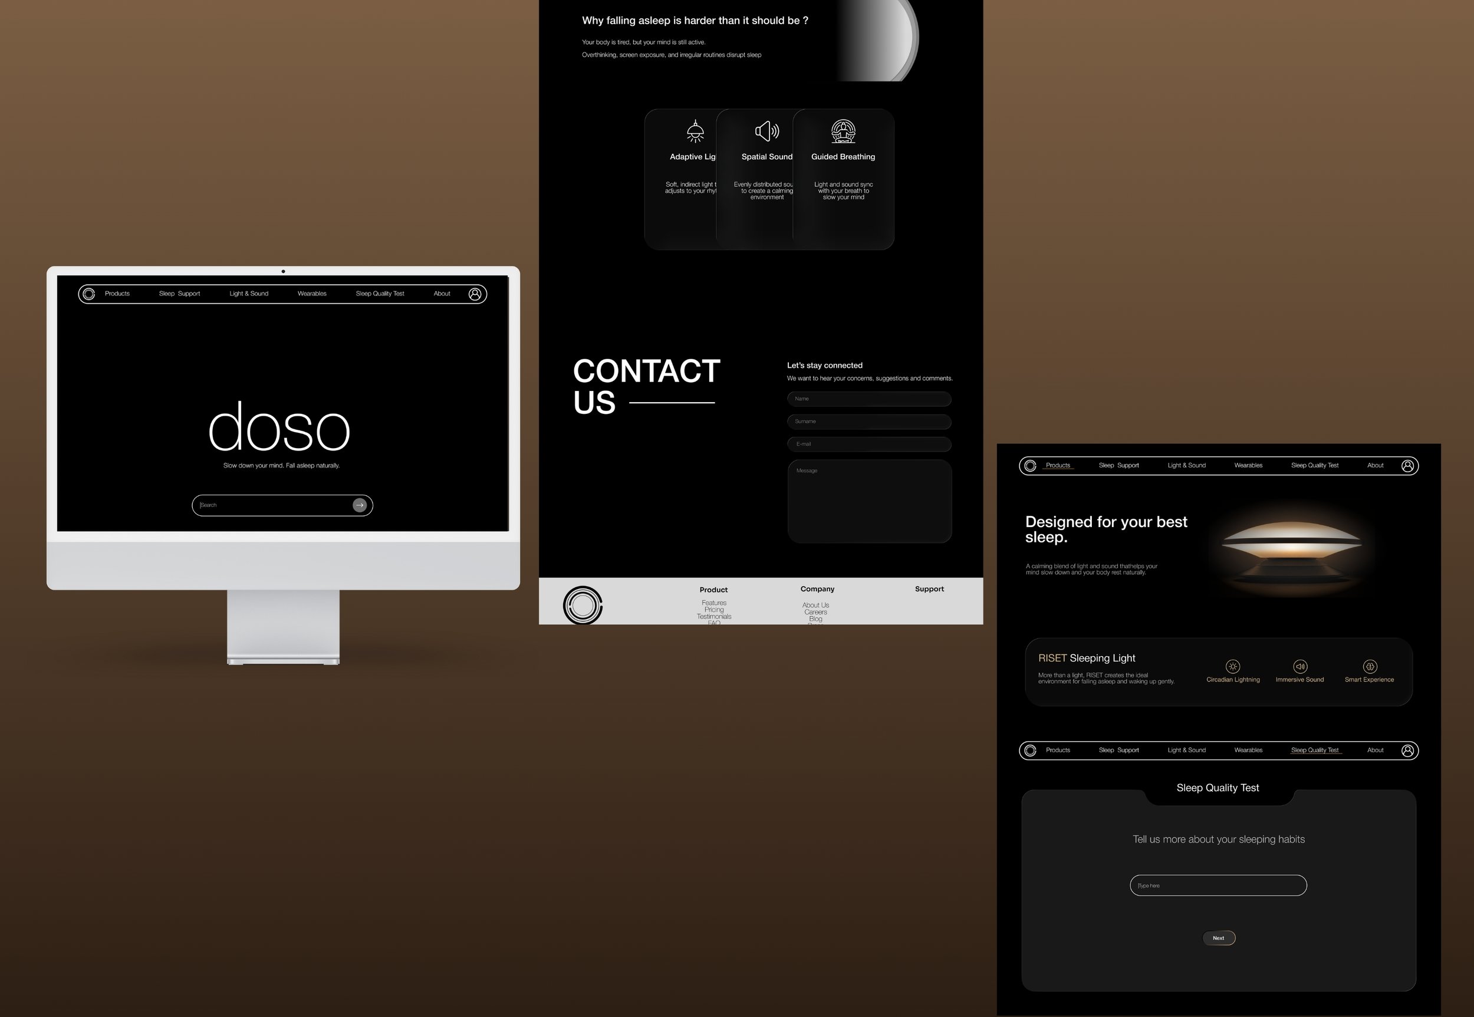Click the RISET sleeping lamp product image
The height and width of the screenshot is (1017, 1474).
(1292, 551)
